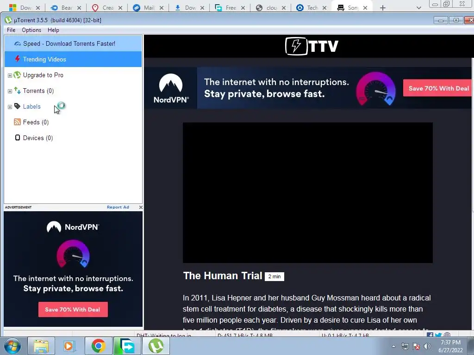Select Devices (0) in sidebar
This screenshot has width=474, height=355.
(38, 138)
